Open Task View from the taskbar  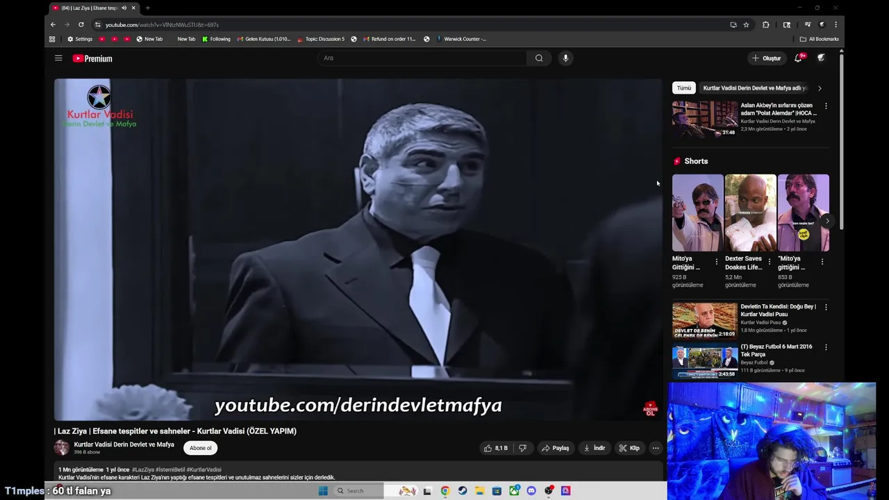point(427,491)
